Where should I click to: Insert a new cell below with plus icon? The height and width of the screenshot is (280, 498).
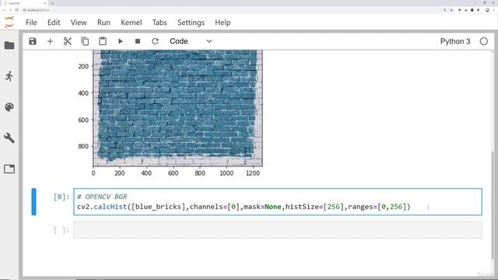[x=50, y=41]
